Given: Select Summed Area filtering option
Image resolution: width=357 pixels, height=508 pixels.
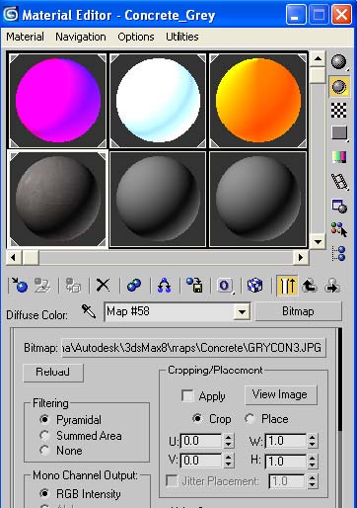Looking at the screenshot, I should (x=44, y=435).
